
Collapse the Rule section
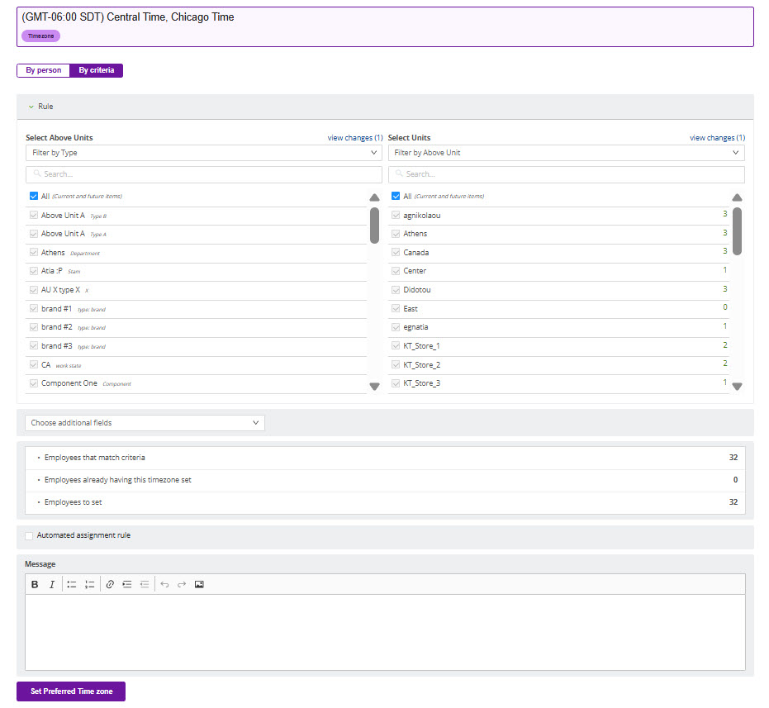[31, 107]
